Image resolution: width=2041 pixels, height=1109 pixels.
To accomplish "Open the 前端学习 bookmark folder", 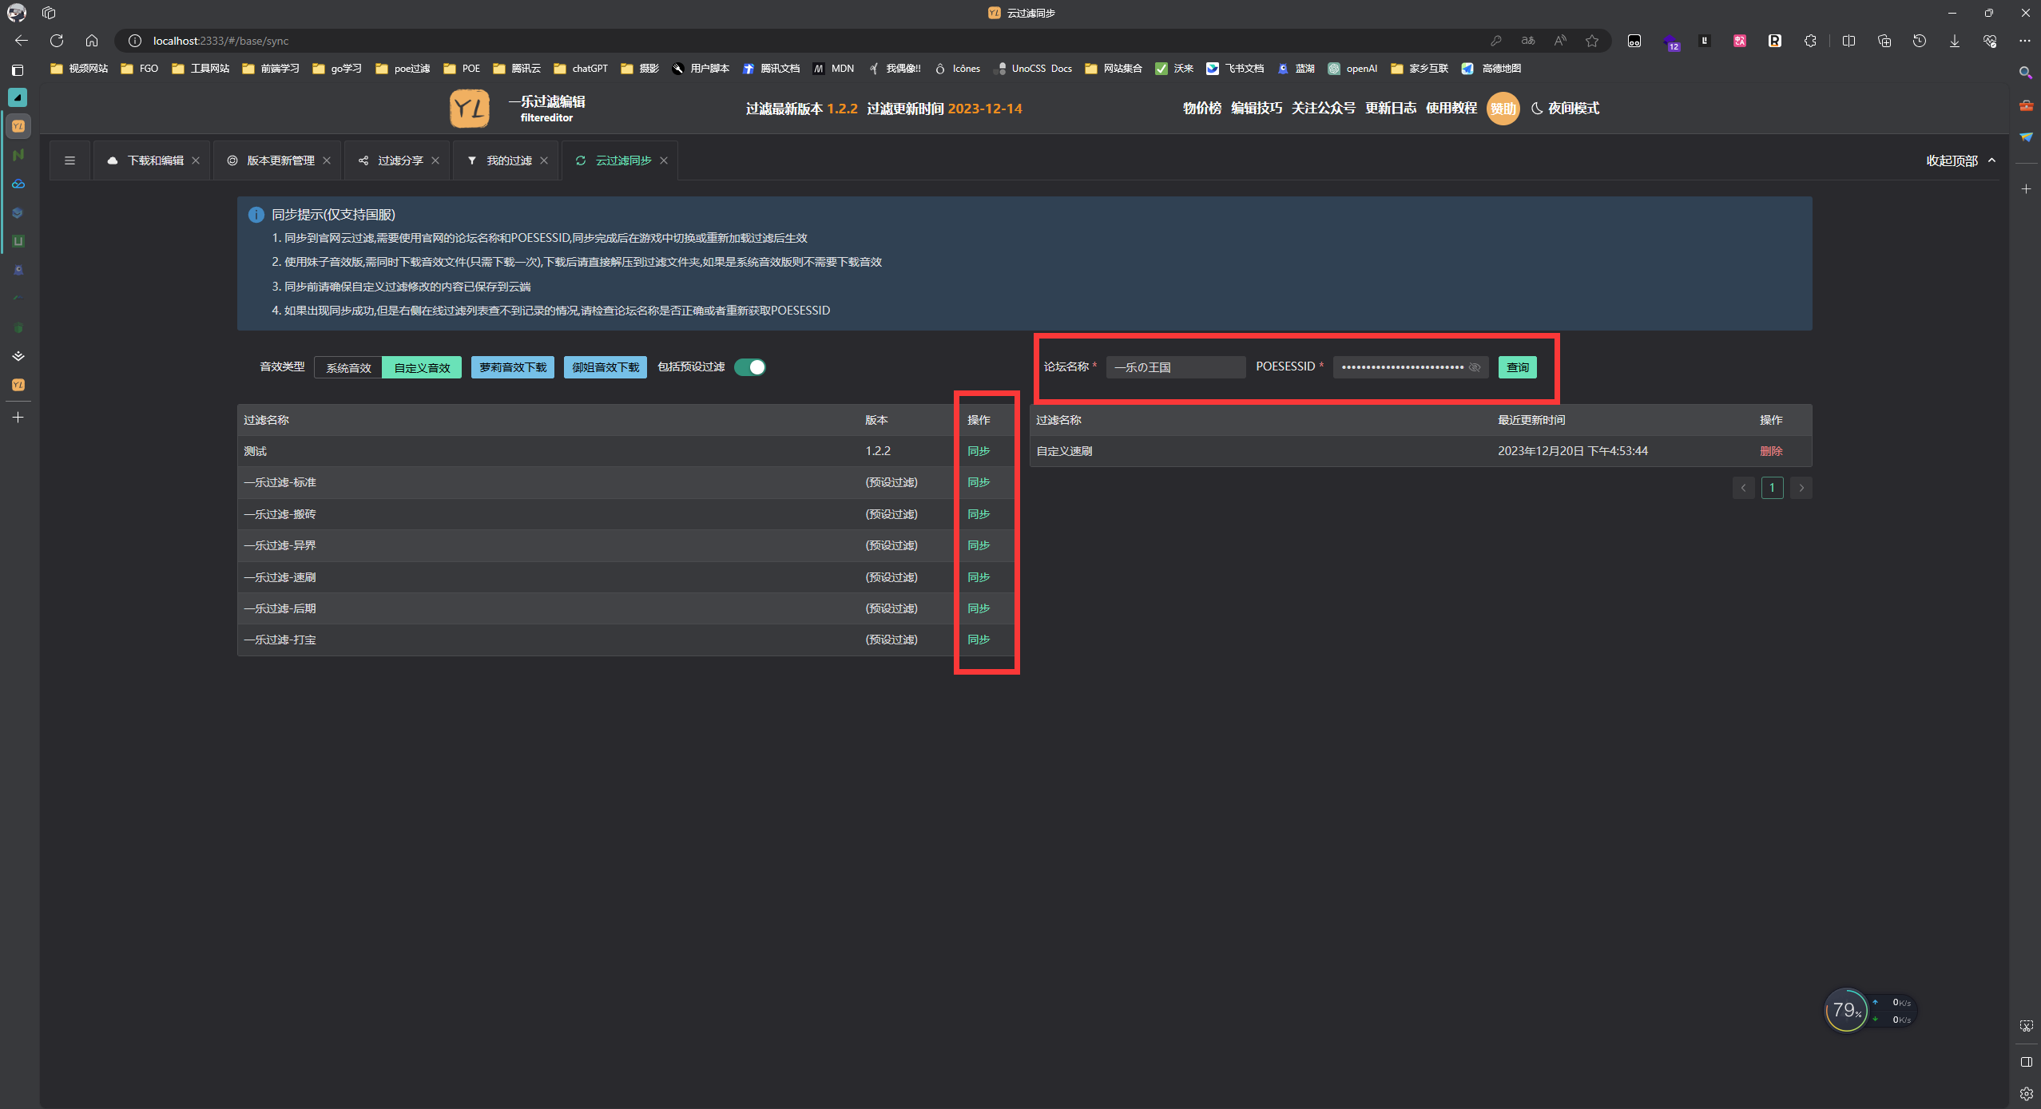I will tap(271, 69).
